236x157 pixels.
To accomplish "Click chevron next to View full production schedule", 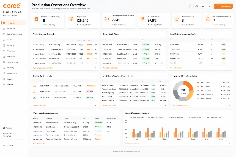I will [95, 68].
